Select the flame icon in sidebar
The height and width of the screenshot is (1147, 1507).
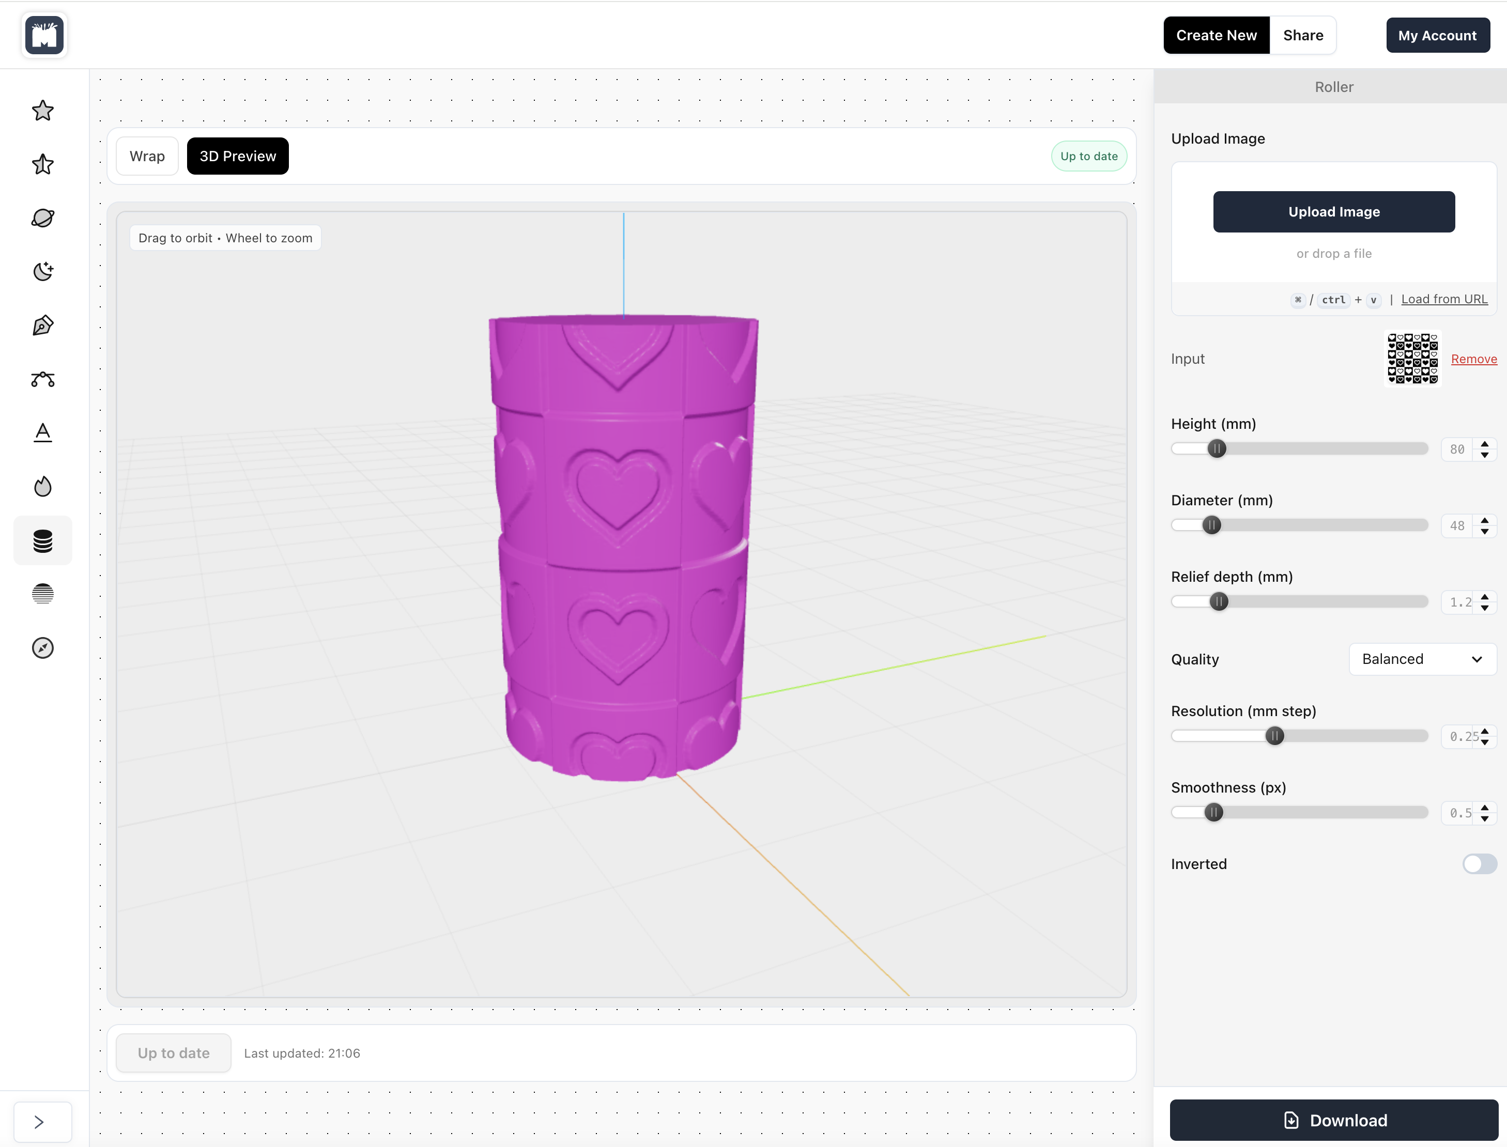pyautogui.click(x=43, y=486)
